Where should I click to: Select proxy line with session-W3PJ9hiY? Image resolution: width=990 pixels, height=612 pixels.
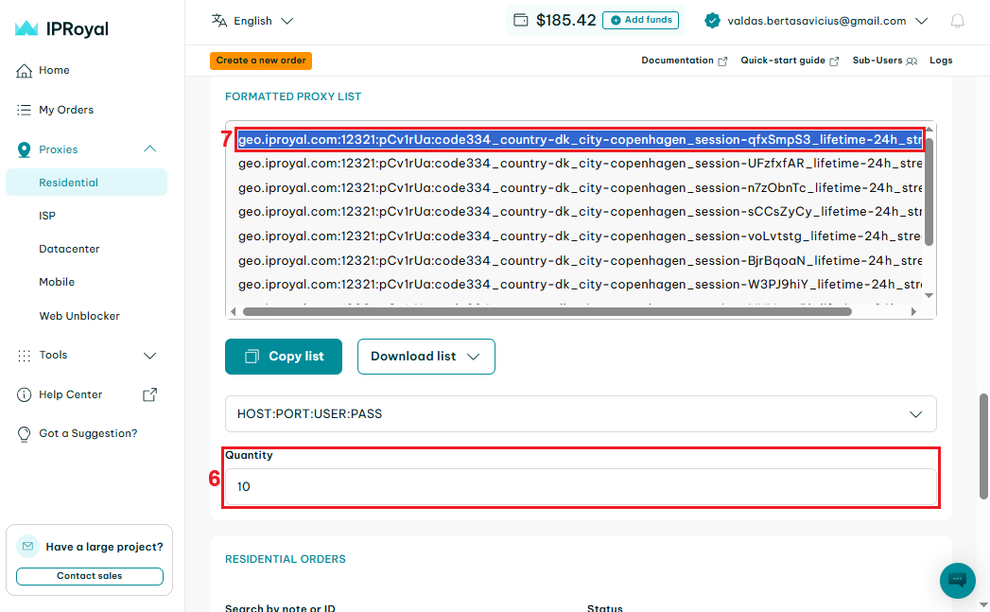tap(580, 285)
